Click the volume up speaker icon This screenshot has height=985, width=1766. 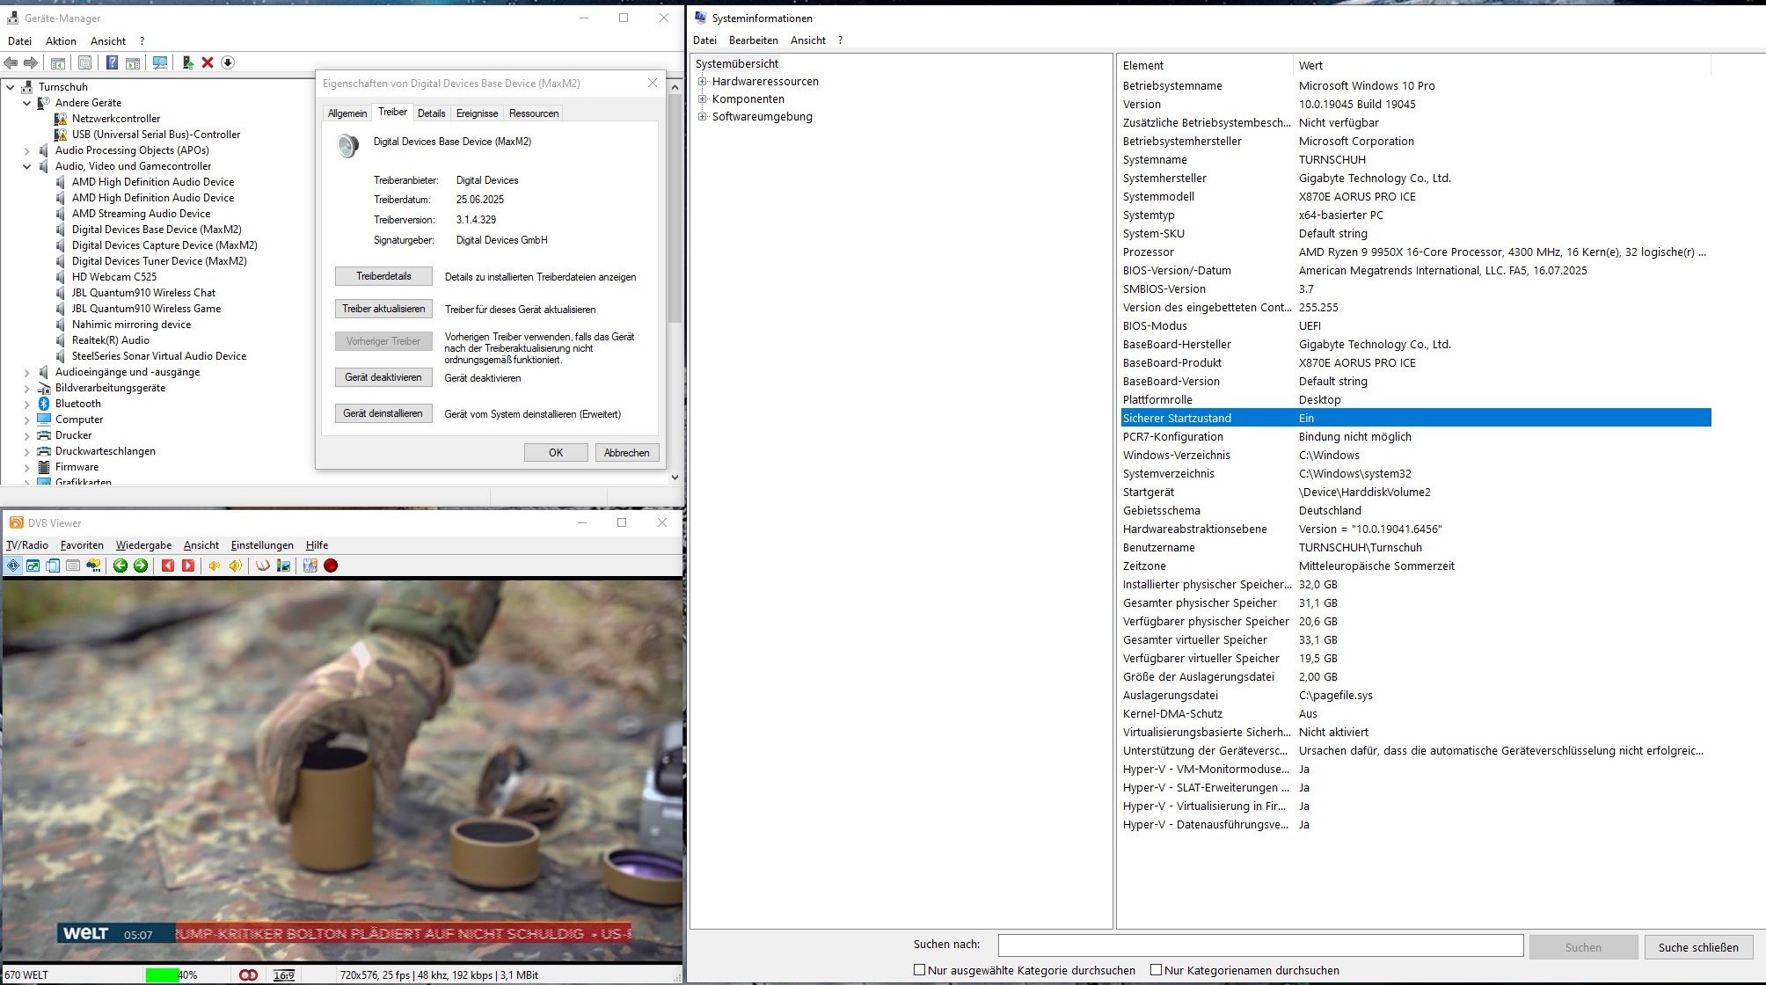(x=235, y=565)
